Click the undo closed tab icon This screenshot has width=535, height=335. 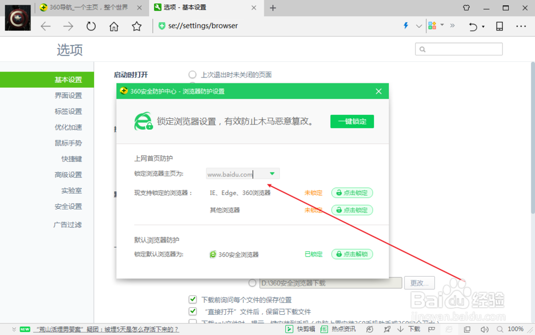click(x=473, y=26)
